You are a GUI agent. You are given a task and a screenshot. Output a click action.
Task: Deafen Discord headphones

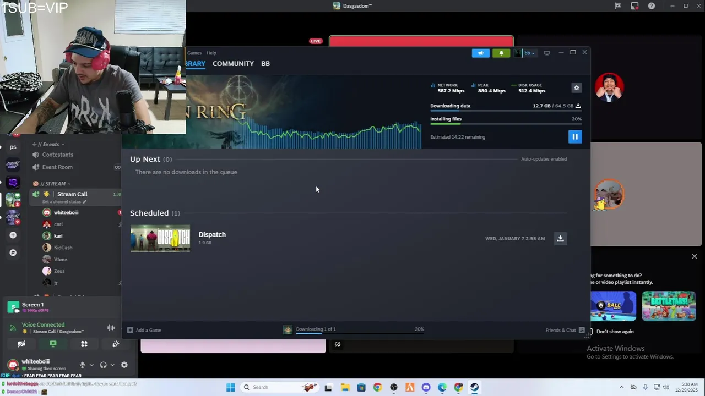pyautogui.click(x=103, y=365)
